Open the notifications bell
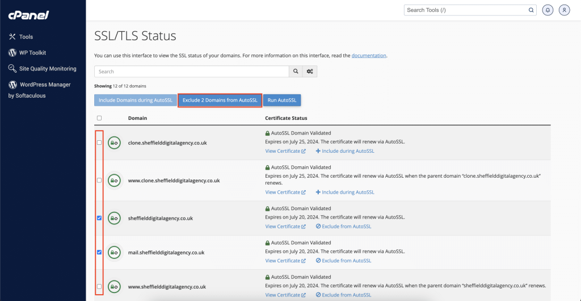 (548, 10)
